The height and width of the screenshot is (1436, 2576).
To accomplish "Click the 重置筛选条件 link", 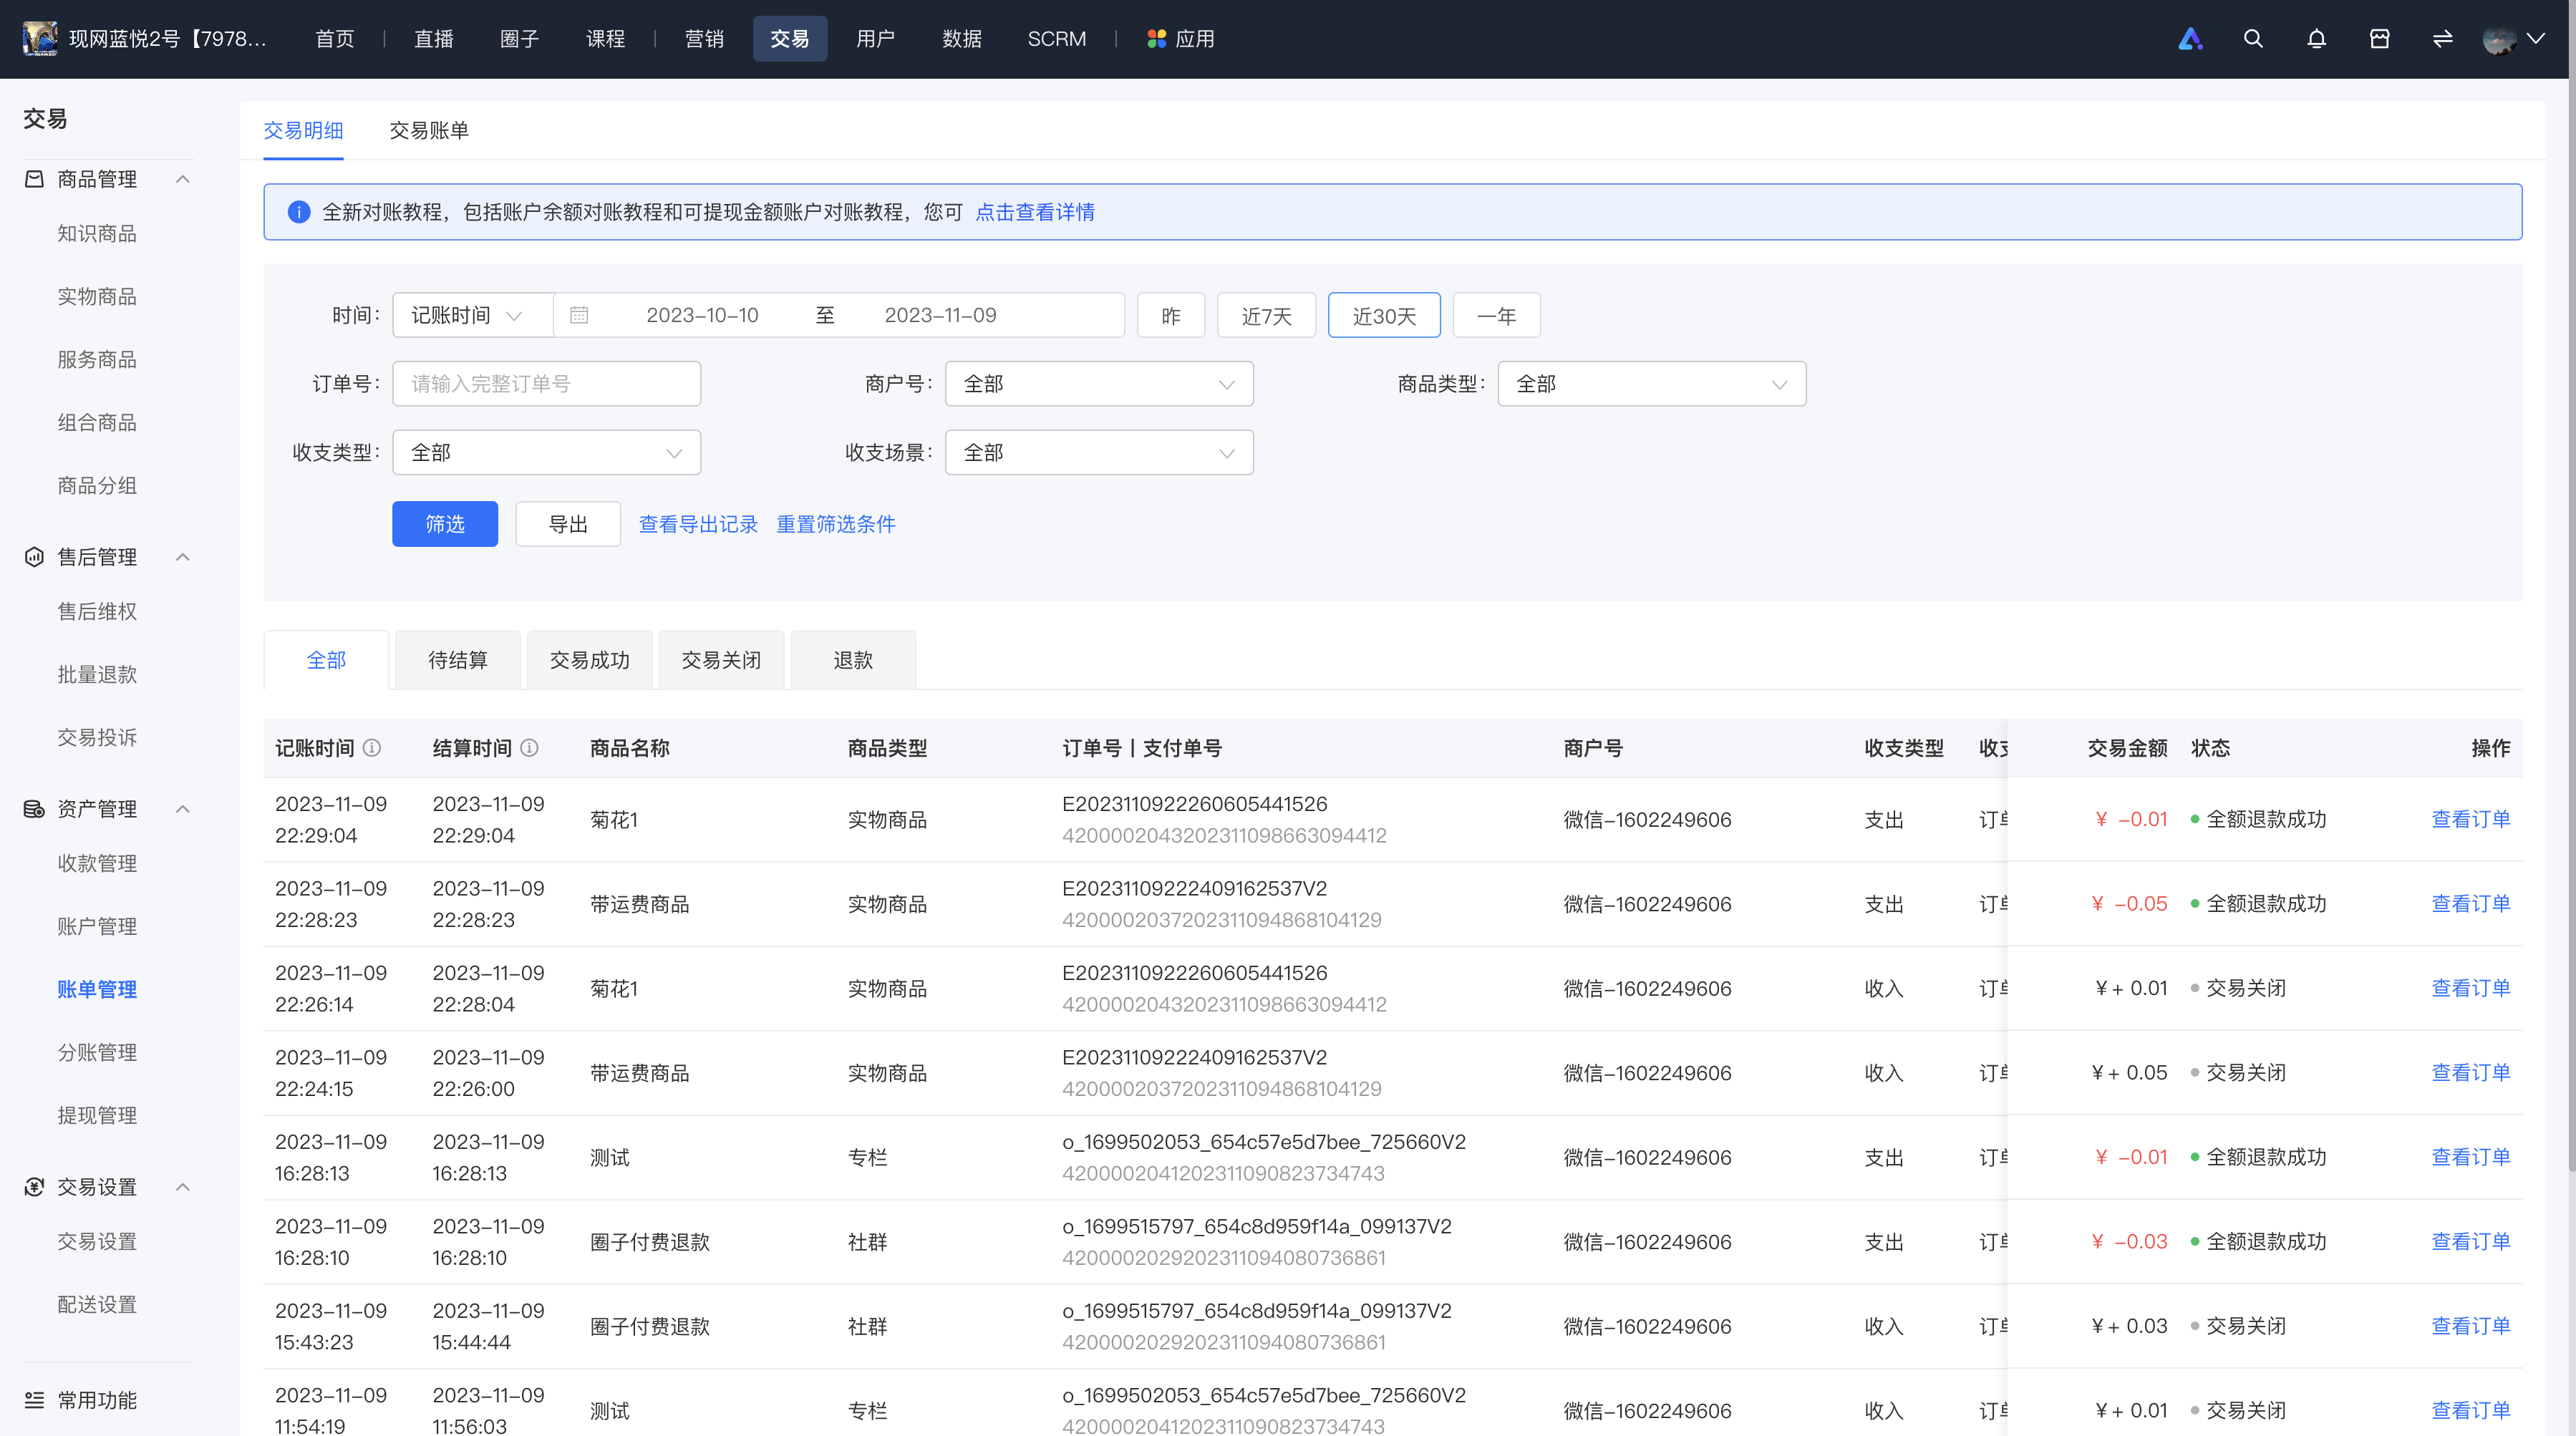I will 836,524.
